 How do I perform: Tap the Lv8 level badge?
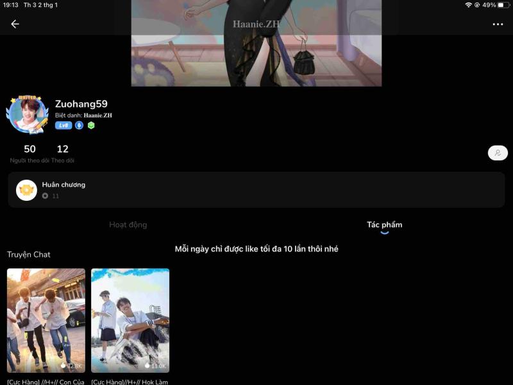coord(63,126)
